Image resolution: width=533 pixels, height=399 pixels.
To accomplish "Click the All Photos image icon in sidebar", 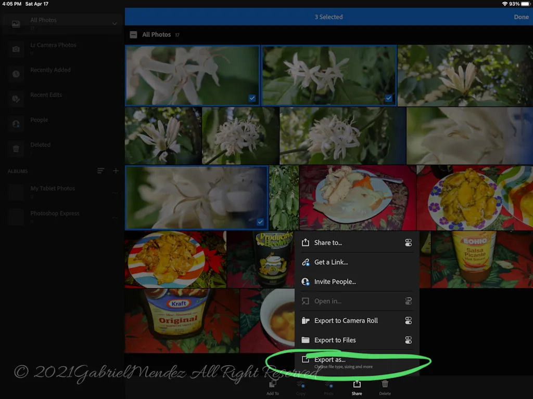I will click(16, 24).
